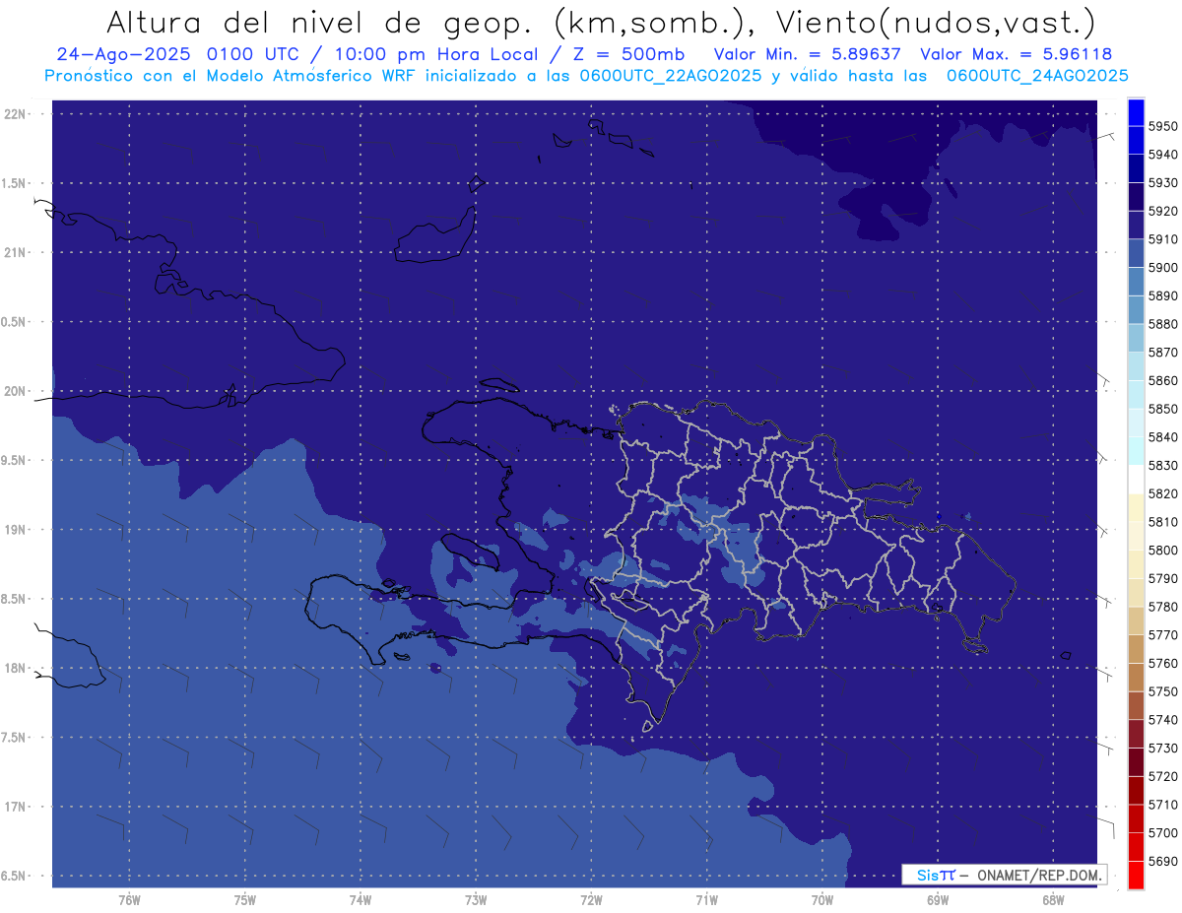The image size is (1182, 913).
Task: Select the 5810 legend value
Action: coord(1162,522)
